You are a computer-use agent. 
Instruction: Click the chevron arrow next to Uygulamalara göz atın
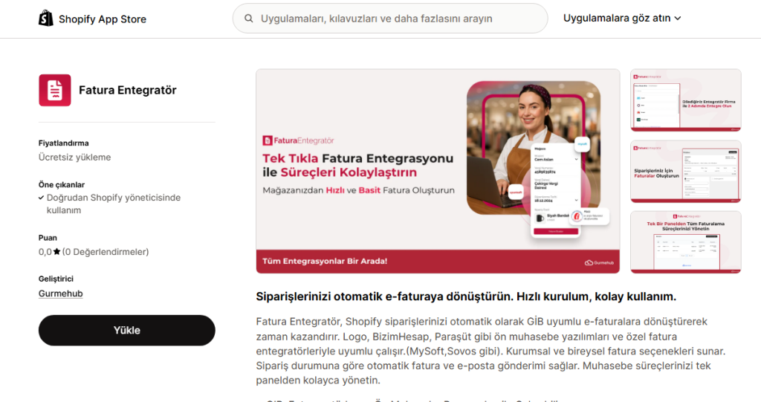click(x=678, y=19)
